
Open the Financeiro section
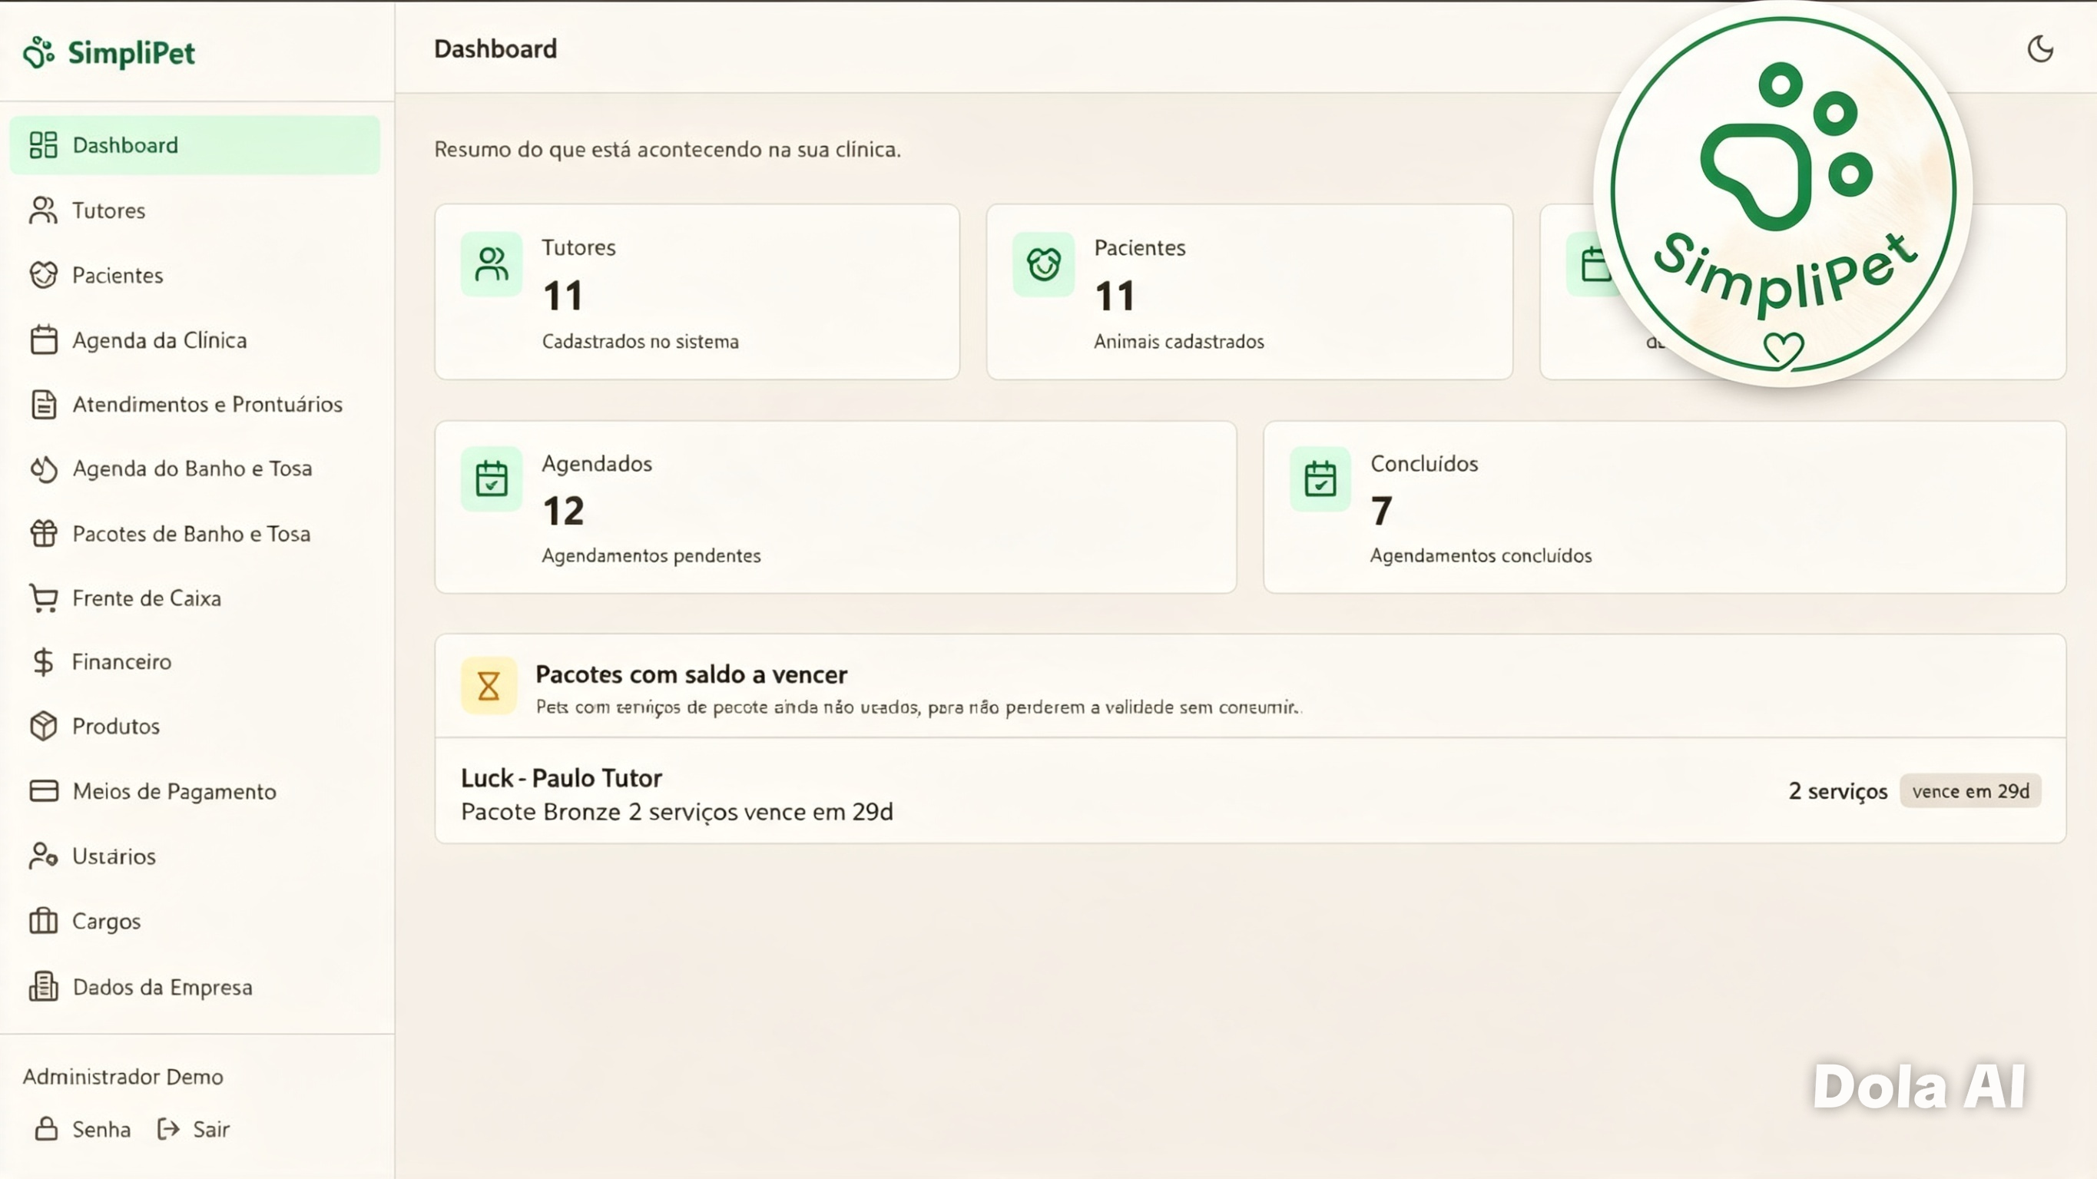pyautogui.click(x=194, y=662)
